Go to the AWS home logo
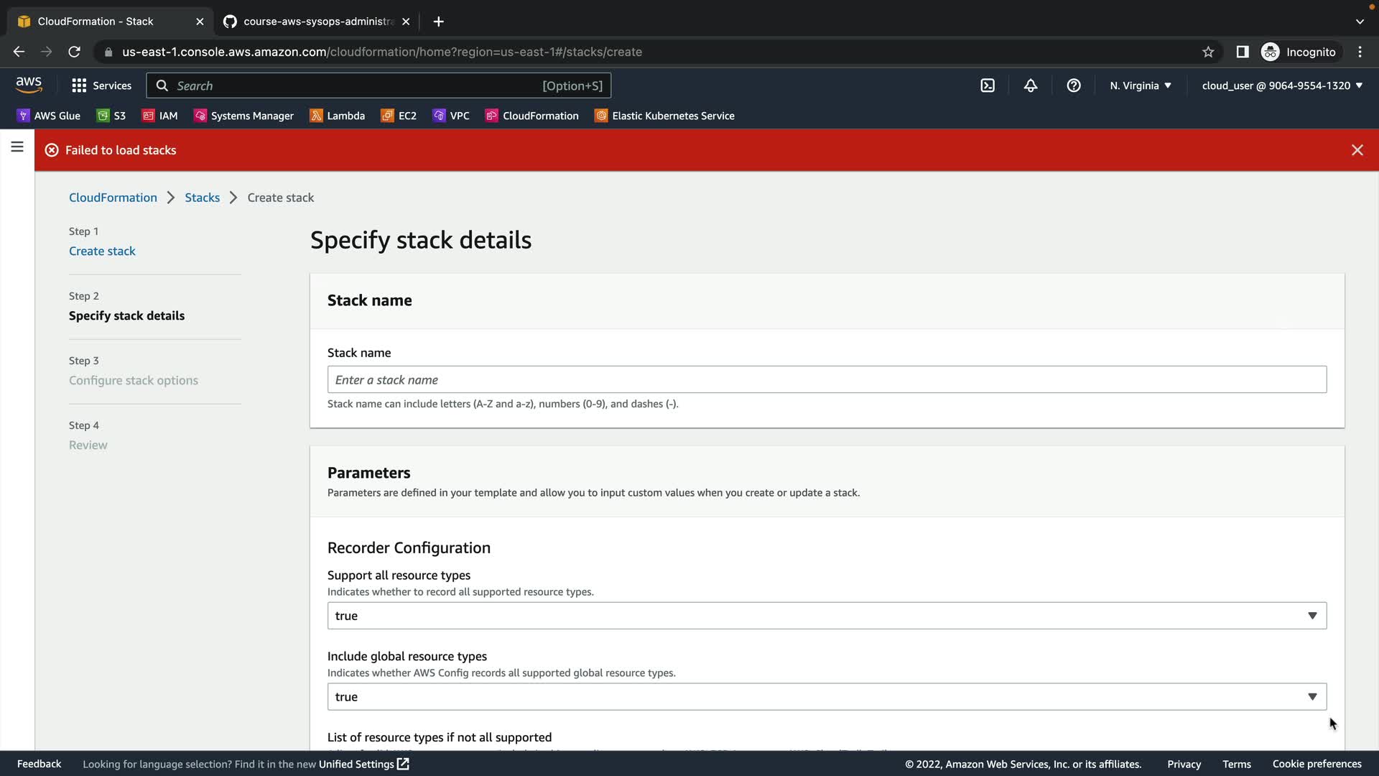 pyautogui.click(x=29, y=85)
